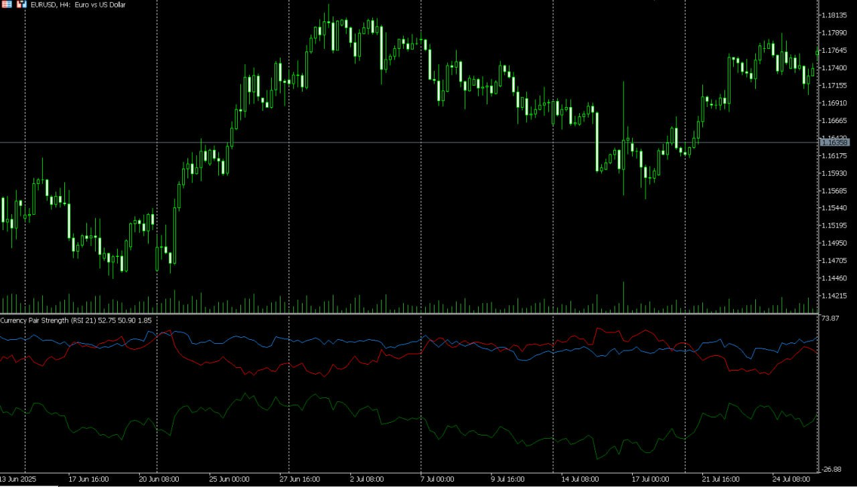Click the 1.15440 price scale label
The width and height of the screenshot is (857, 487).
(x=838, y=208)
